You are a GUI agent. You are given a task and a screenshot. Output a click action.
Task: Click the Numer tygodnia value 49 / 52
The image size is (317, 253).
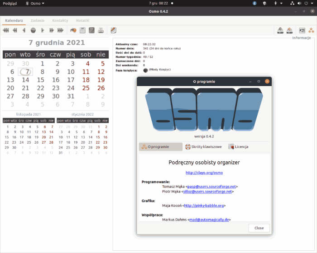pos(148,57)
